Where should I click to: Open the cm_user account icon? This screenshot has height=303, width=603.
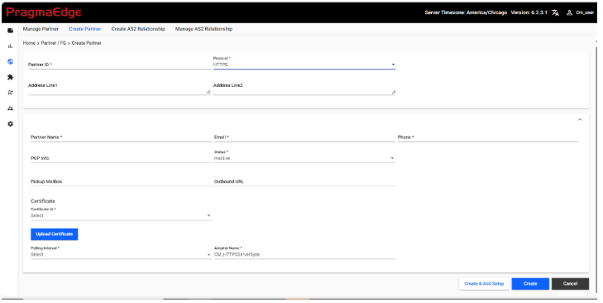pos(570,12)
